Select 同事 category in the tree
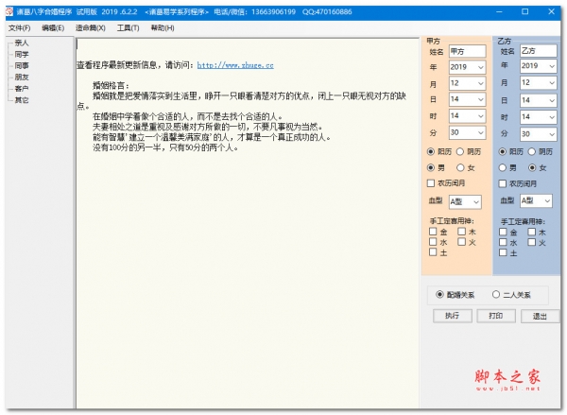Image resolution: width=567 pixels, height=415 pixels. (x=22, y=66)
